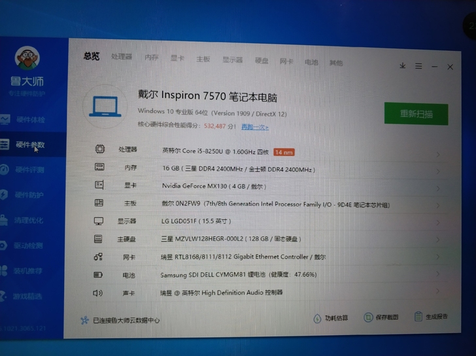Click Nvidia GeForce MX130 text
476x356 pixels.
coord(214,186)
